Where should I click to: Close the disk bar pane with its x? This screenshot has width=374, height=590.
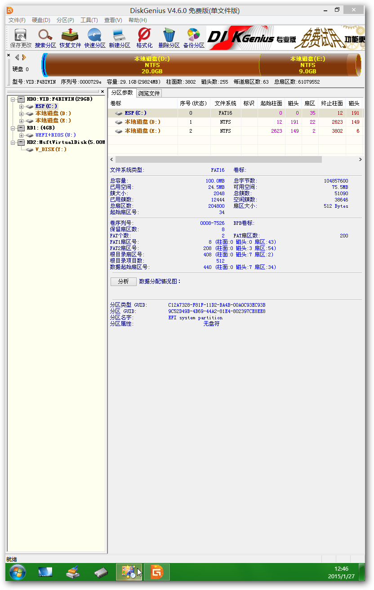[9, 55]
